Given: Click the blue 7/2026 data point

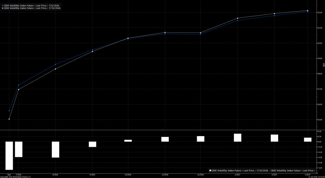Looking at the screenshot, I should (x=19, y=85).
